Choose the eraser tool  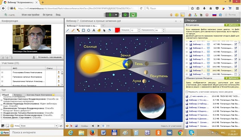click(x=110, y=30)
